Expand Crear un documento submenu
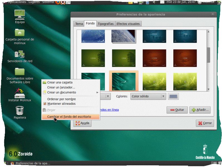This screenshot has height=167, width=222. [71, 92]
